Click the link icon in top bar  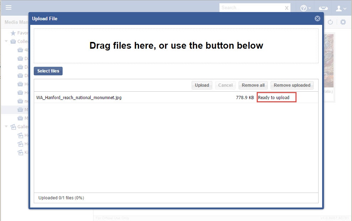[323, 8]
